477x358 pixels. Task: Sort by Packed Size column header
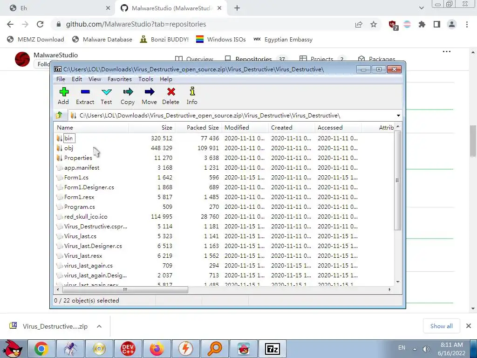pyautogui.click(x=198, y=128)
